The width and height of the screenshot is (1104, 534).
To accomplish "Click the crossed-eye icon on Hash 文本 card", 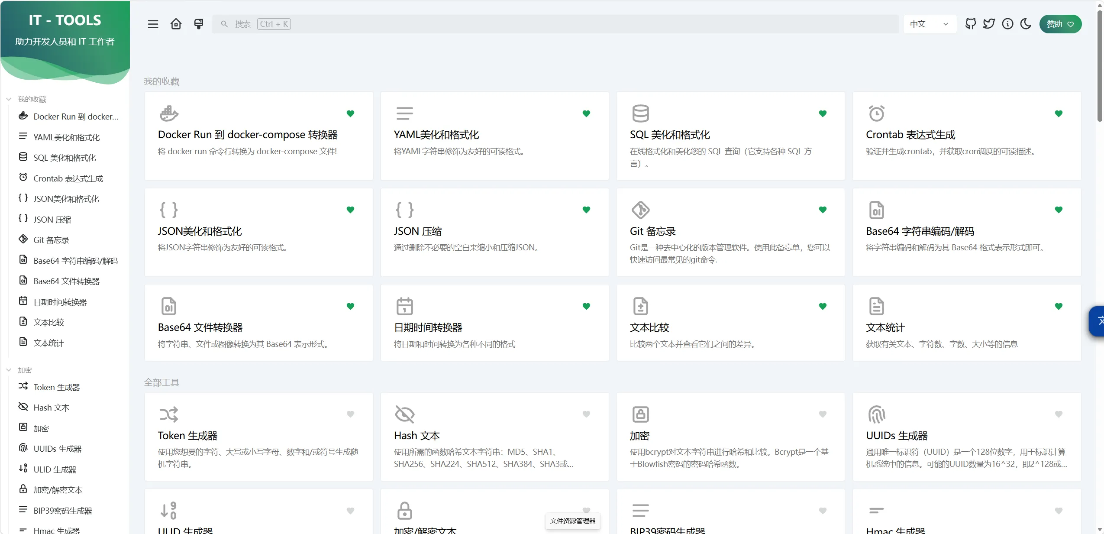I will pyautogui.click(x=405, y=414).
